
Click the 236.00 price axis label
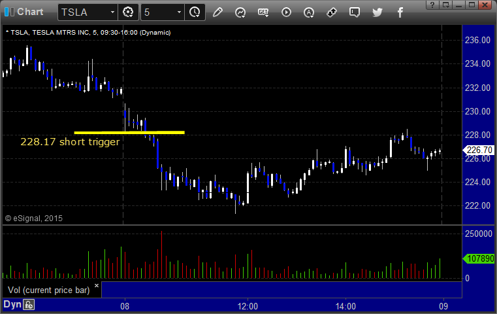pyautogui.click(x=477, y=40)
